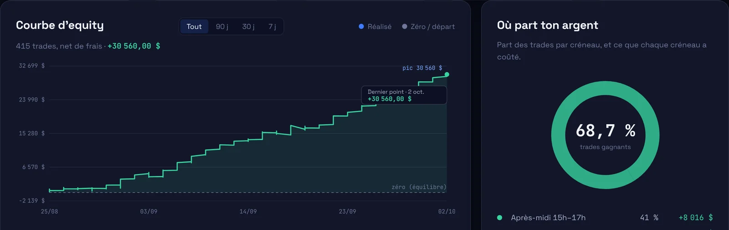Click the blue Réalisé legend dot
Screen dimensions: 729x230
361,26
